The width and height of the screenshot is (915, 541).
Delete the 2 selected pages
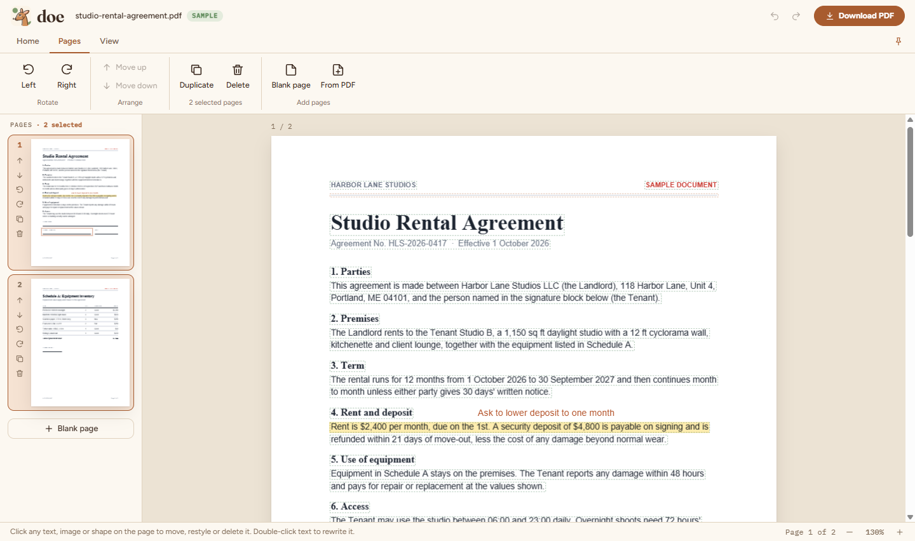(x=238, y=76)
